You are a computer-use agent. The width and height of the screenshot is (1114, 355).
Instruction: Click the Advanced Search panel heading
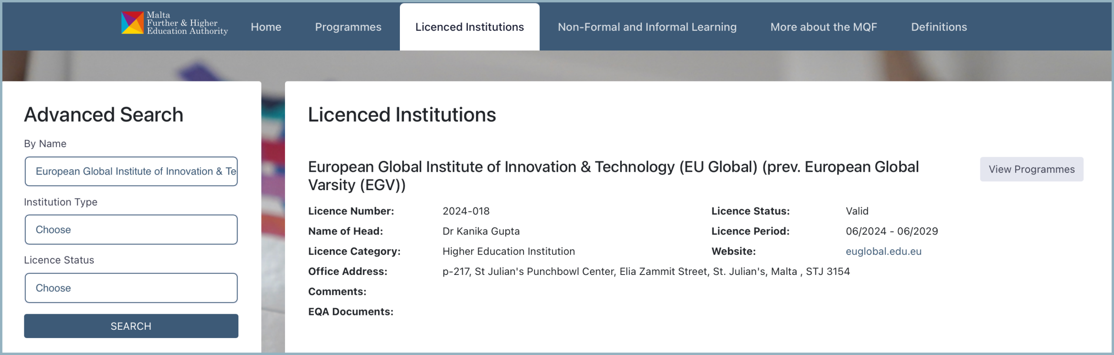104,115
